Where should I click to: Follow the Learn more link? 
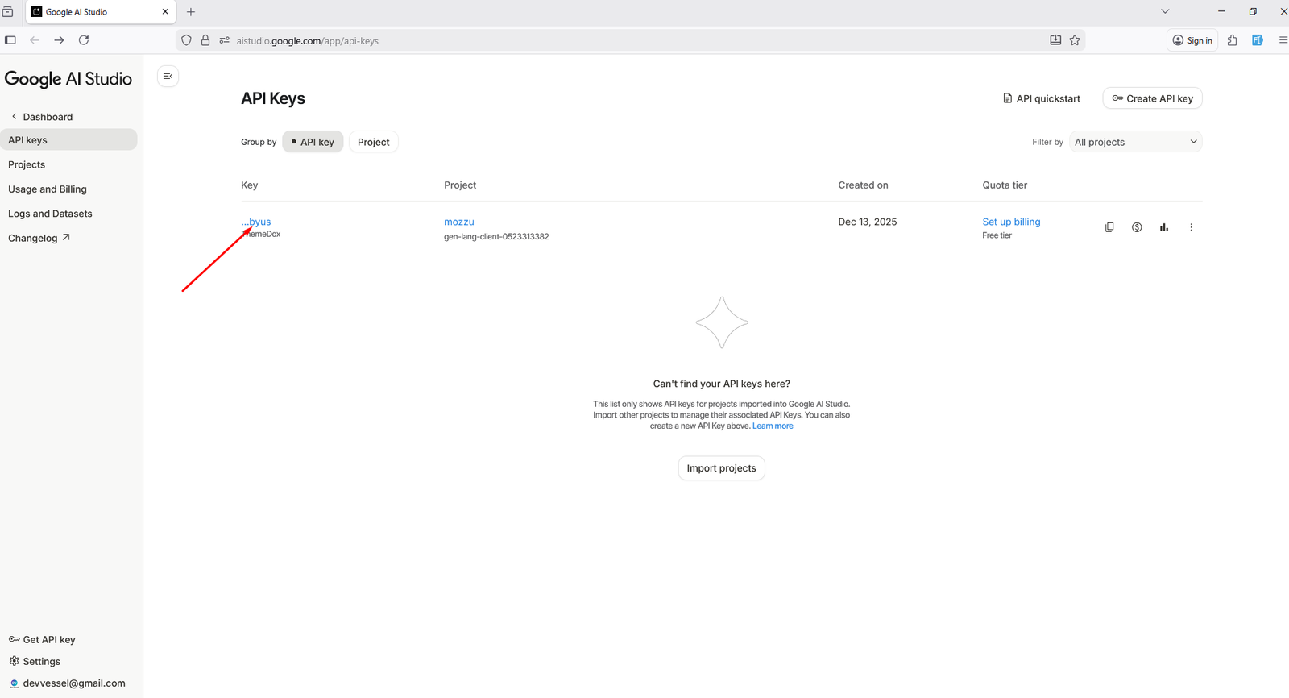773,426
